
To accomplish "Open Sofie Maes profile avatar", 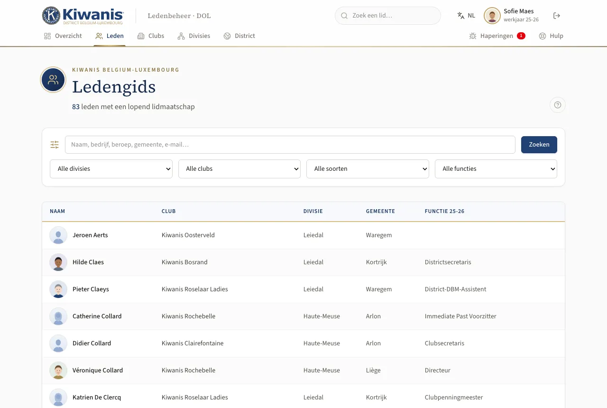I will pos(492,16).
